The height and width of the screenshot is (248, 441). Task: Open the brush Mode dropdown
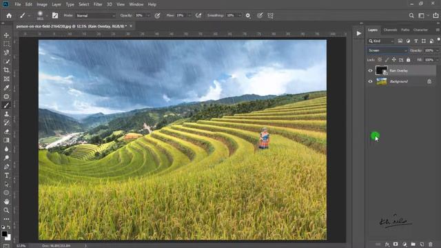click(x=95, y=16)
